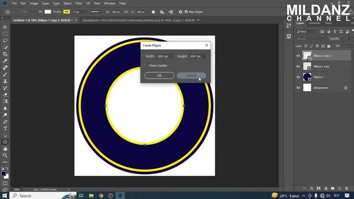
Task: Select the Dodge tool
Action: pyautogui.click(x=5, y=115)
